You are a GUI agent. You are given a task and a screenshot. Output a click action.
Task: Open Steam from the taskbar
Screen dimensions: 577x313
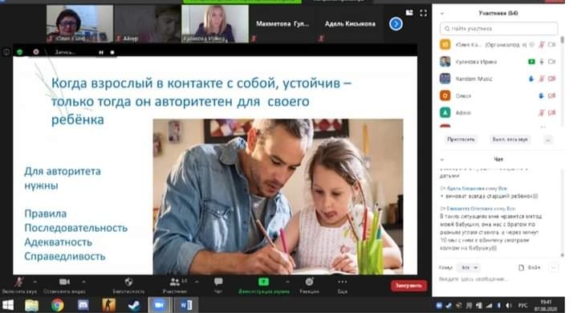(x=134, y=305)
